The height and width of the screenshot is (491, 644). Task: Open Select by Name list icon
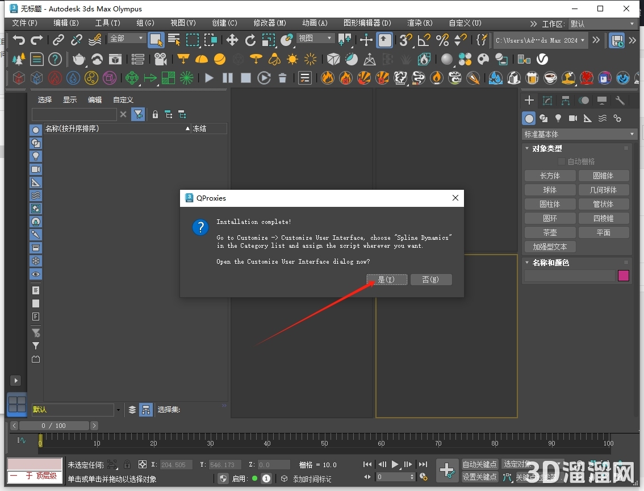pos(174,40)
